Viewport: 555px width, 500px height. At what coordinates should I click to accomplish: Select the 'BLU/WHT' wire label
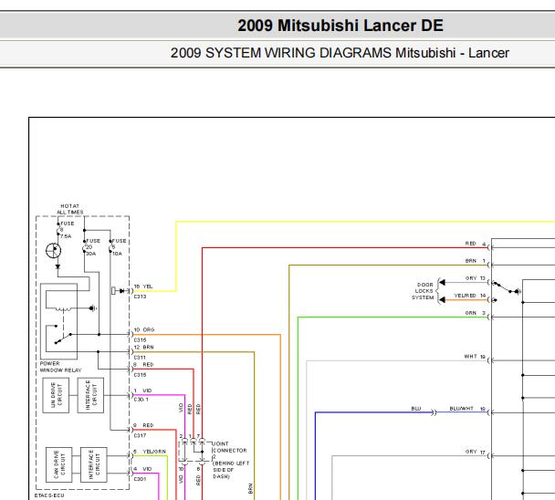point(461,409)
